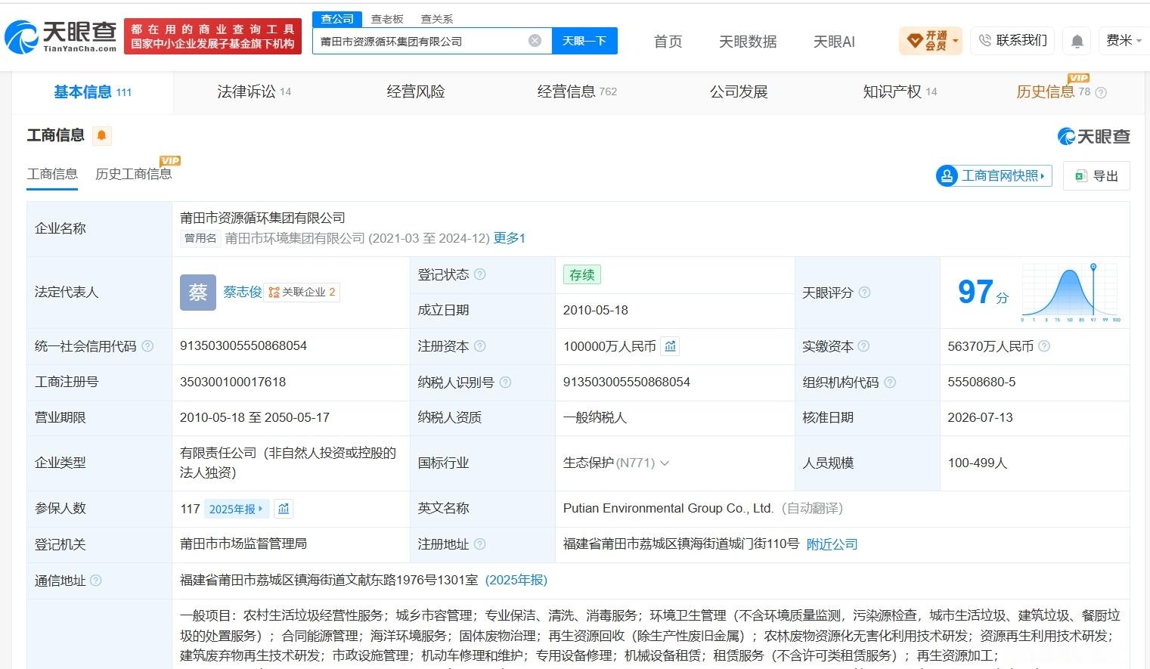Open help icon after 56370万人民币

tap(1044, 346)
